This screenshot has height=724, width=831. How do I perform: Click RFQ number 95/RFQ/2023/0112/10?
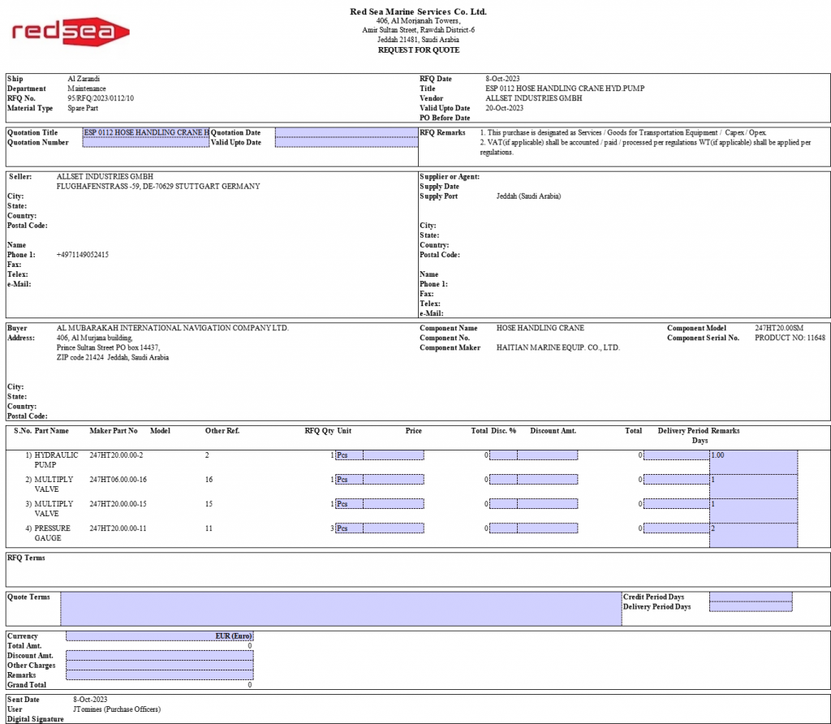pyautogui.click(x=101, y=98)
